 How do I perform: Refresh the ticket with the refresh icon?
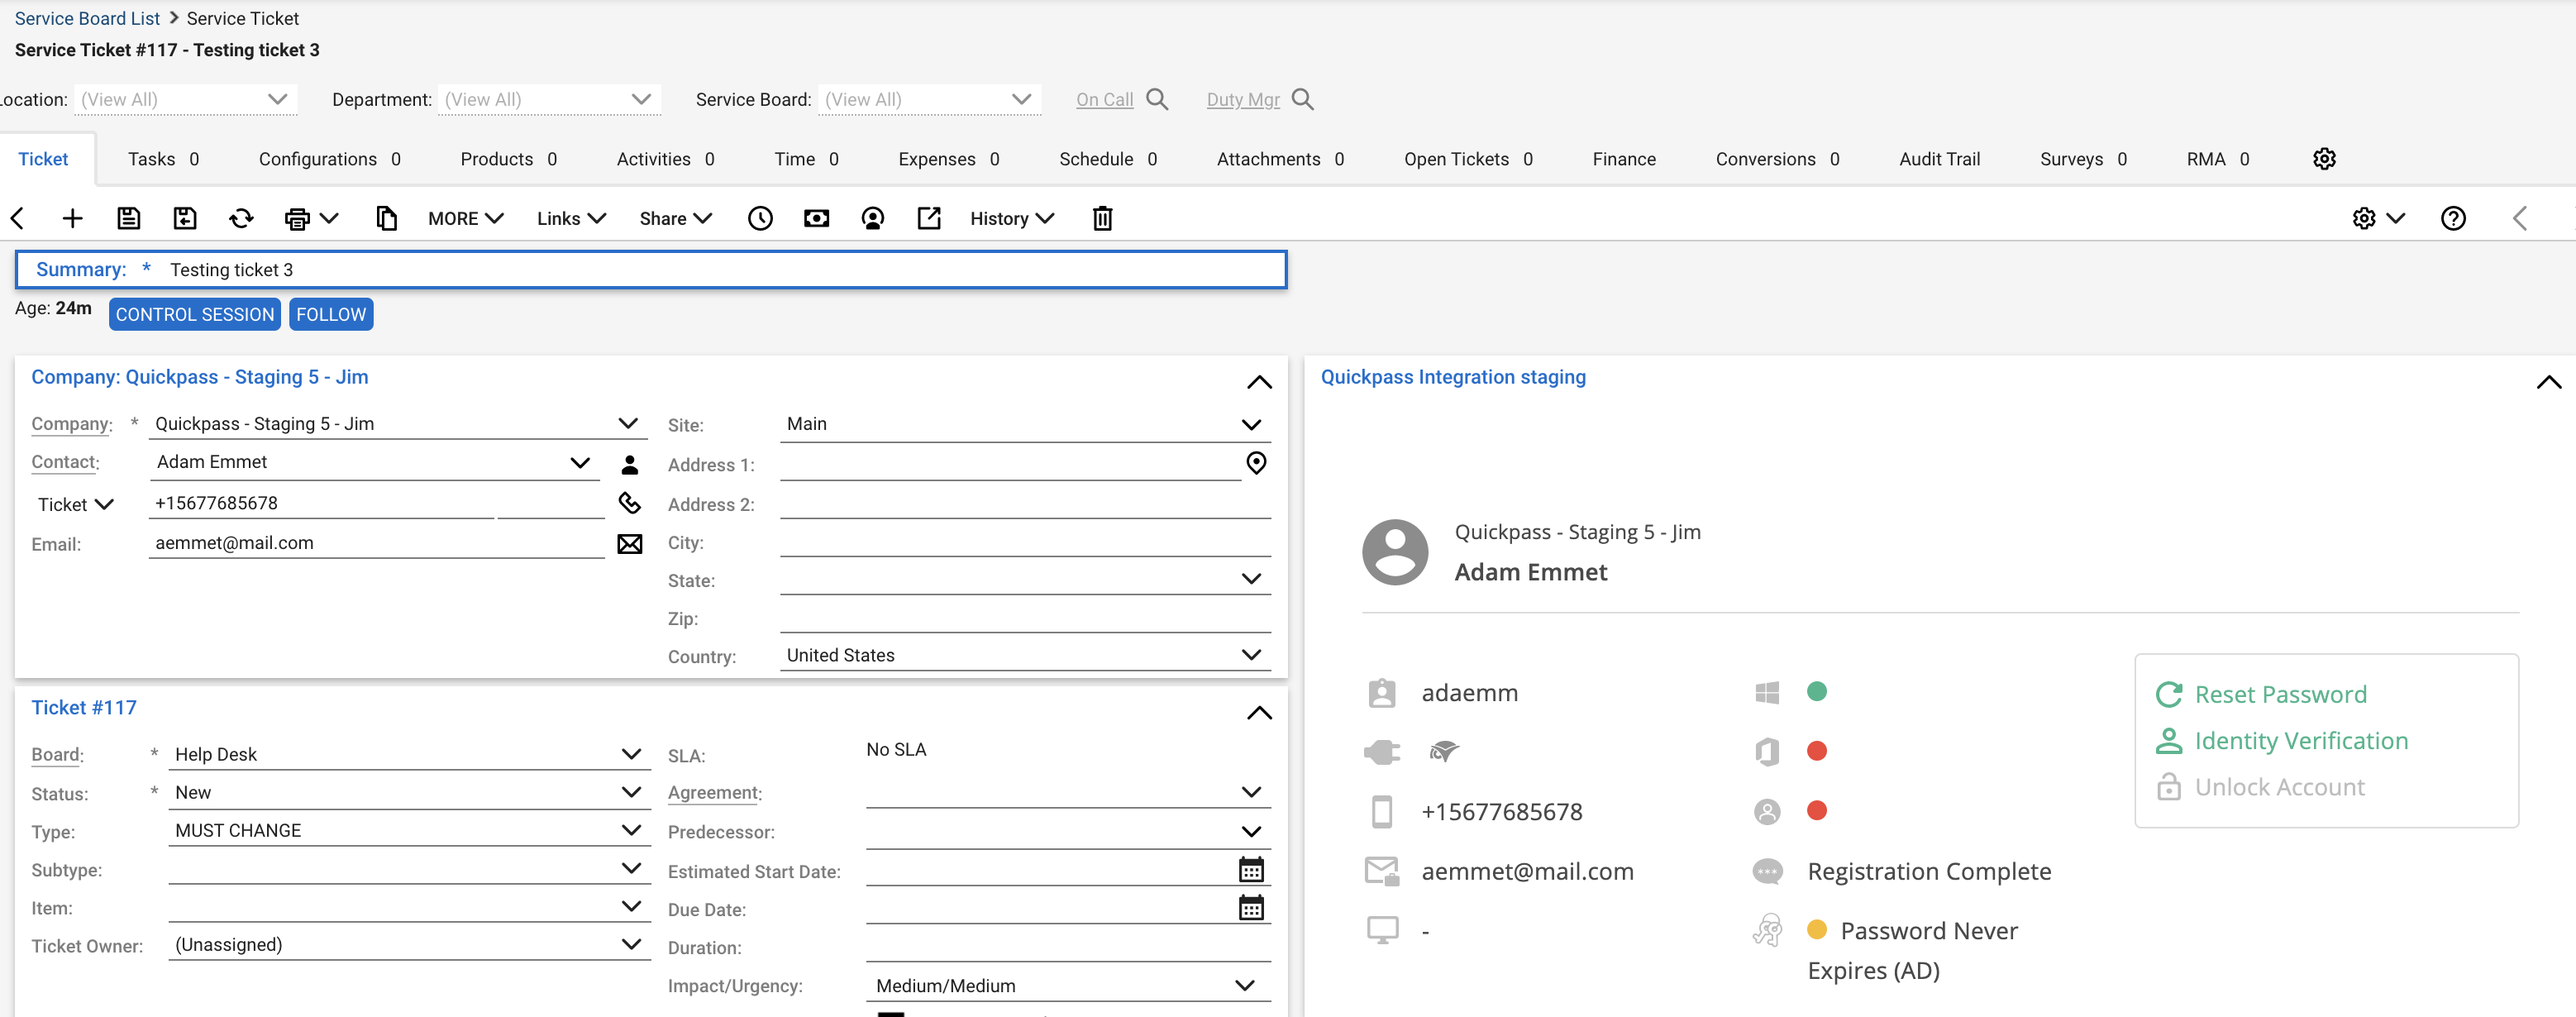click(239, 218)
